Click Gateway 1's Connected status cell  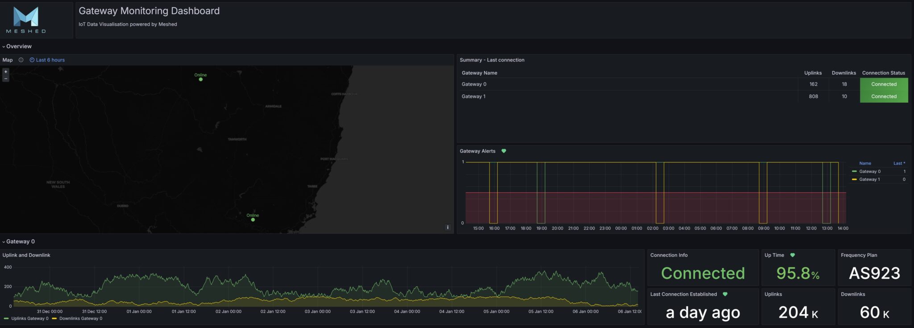point(884,97)
